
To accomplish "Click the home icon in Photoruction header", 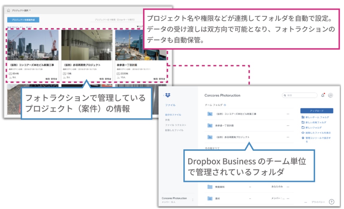I will (x=9, y=10).
